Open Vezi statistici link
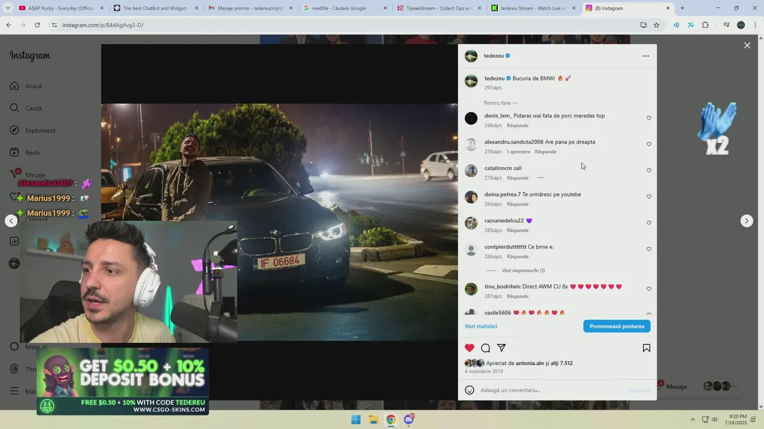 [481, 326]
